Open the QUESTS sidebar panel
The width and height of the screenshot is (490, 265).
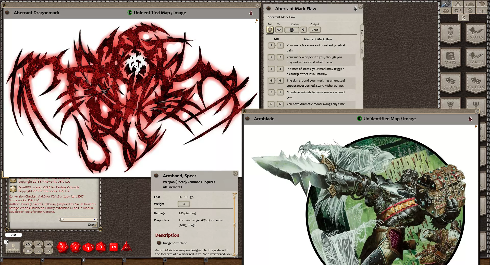coord(476,83)
